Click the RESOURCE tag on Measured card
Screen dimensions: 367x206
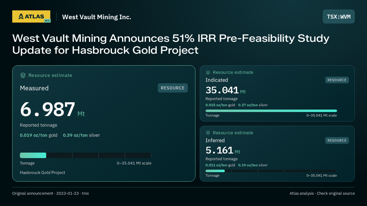click(x=173, y=88)
